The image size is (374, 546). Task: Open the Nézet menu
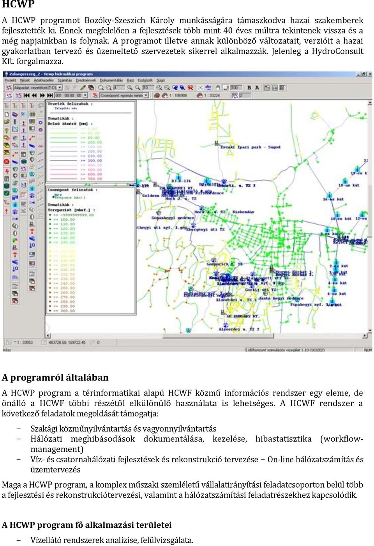25,81
